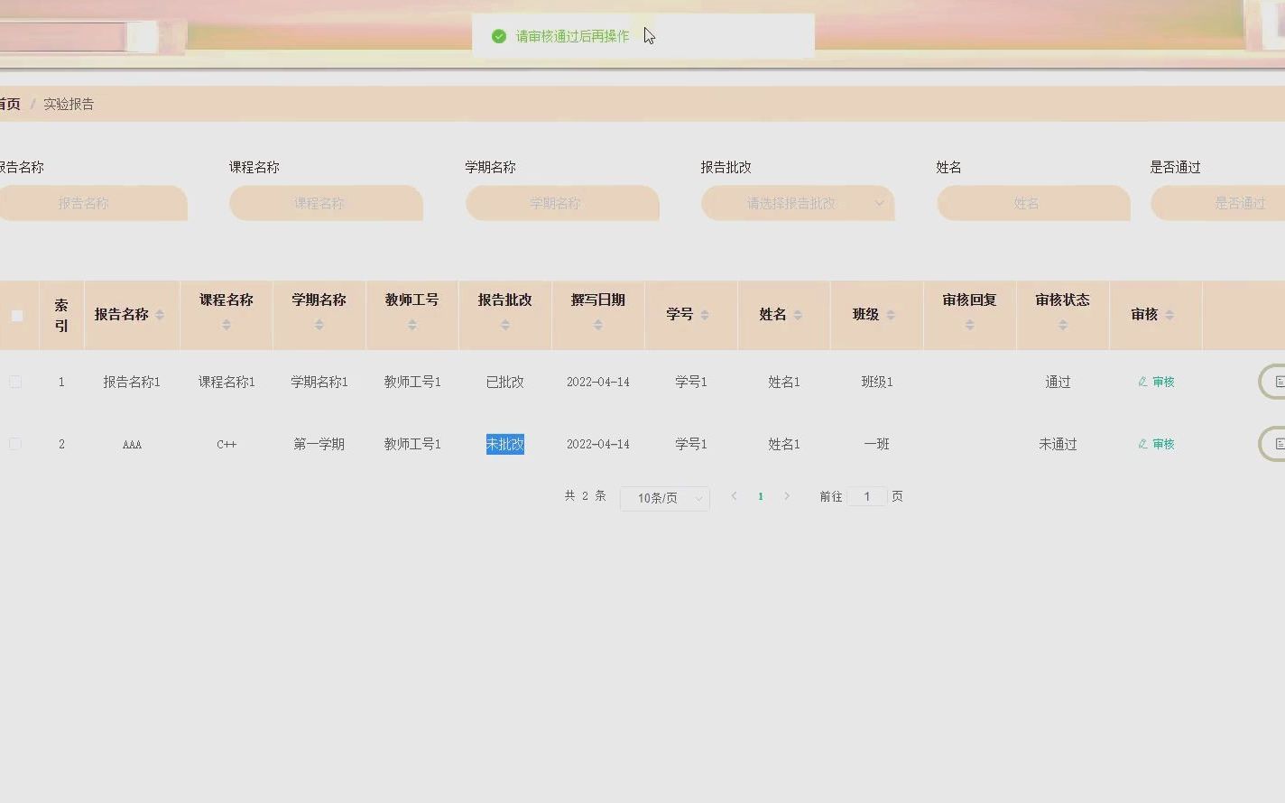This screenshot has width=1285, height=803.
Task: Click the 学期名称1 cell
Action: pos(319,382)
